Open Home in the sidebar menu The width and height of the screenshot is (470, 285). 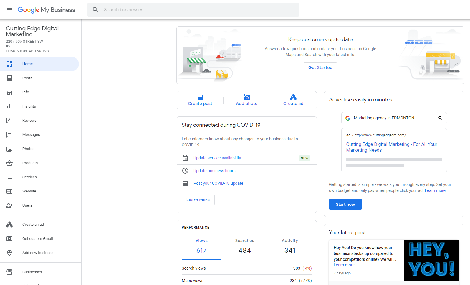(39, 64)
